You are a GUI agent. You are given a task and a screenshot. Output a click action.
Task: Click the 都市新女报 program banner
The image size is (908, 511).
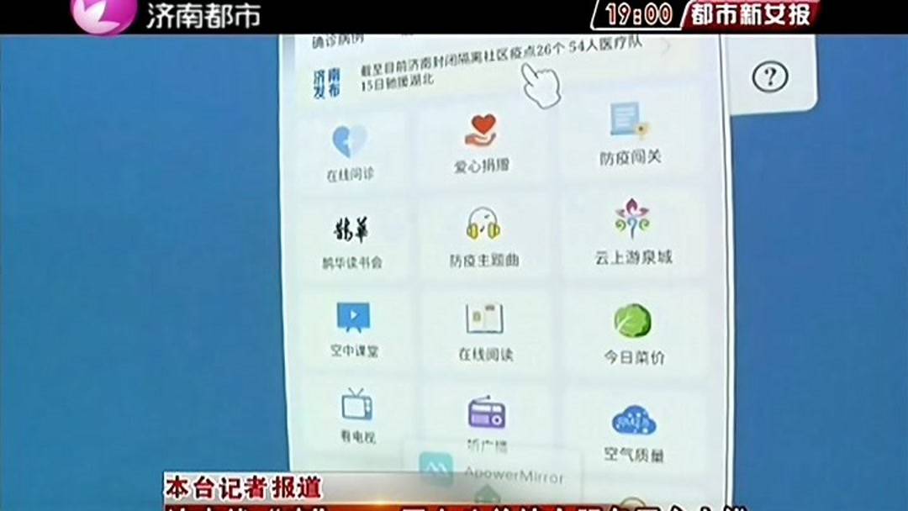click(751, 15)
